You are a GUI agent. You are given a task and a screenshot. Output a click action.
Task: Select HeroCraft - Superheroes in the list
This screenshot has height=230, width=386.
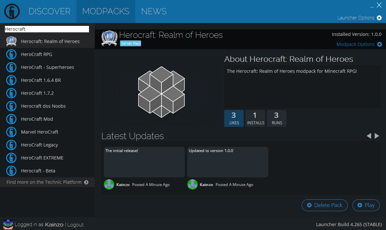(x=48, y=67)
